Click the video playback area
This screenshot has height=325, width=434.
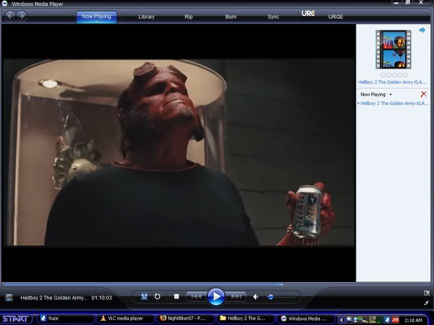pyautogui.click(x=178, y=153)
